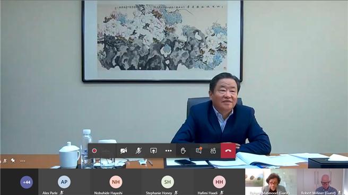Select Nobuhide Hayashi's NH avatar

[116, 182]
